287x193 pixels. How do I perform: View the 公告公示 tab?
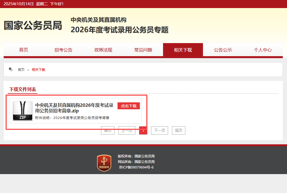[x=223, y=50]
